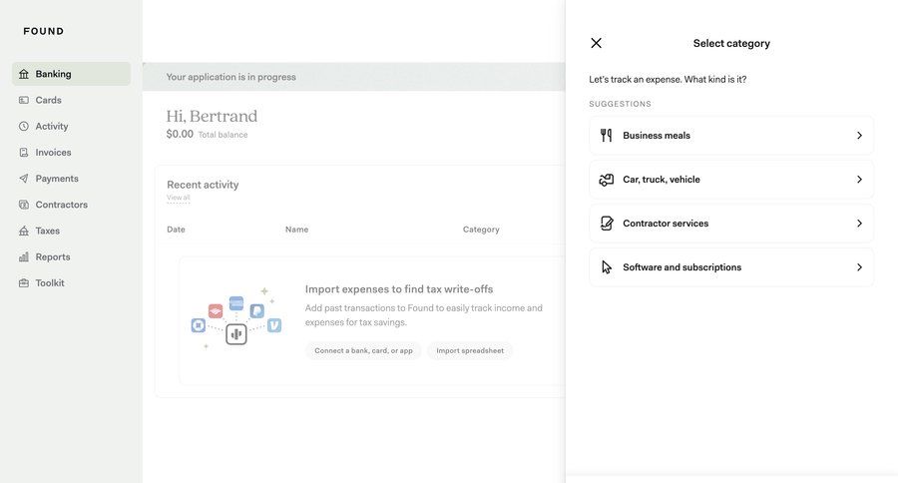Open the Invoices section

71,153
